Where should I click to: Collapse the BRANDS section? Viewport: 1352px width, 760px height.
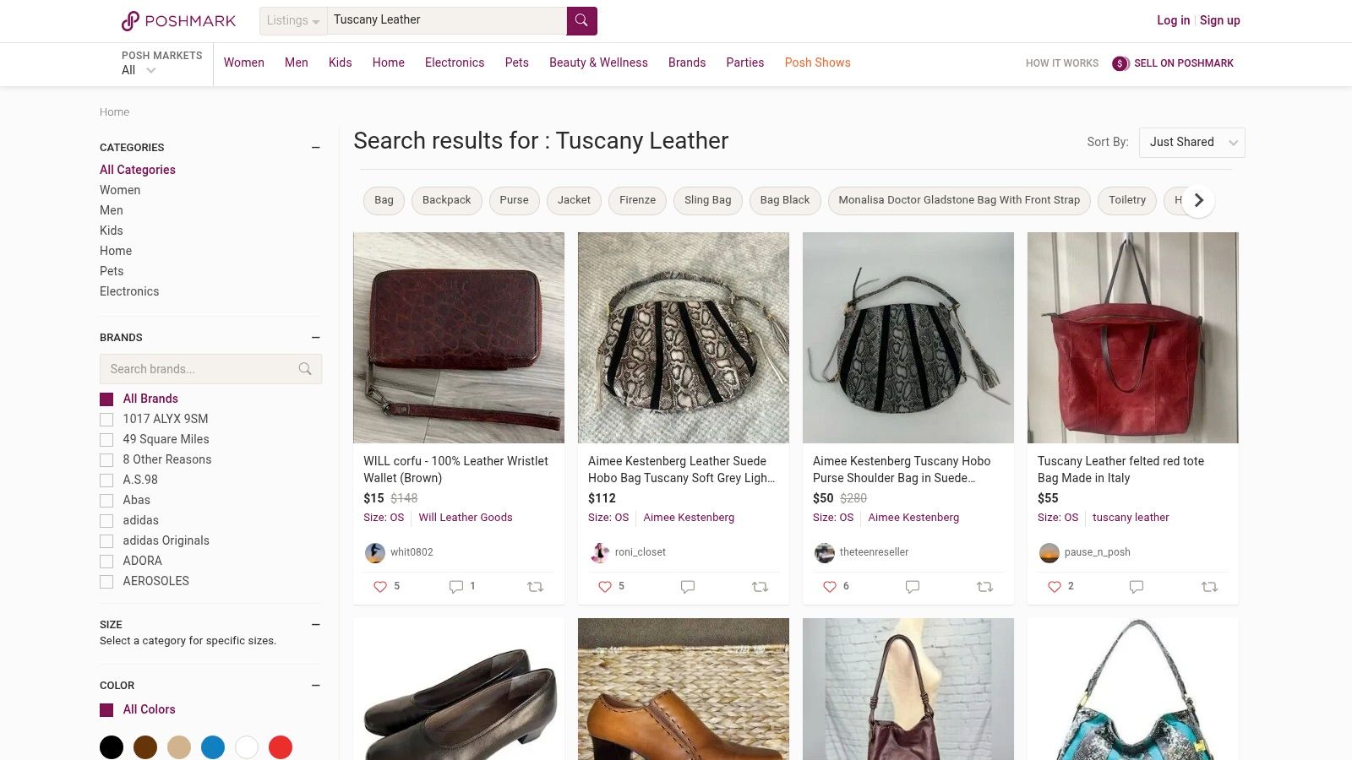[316, 337]
